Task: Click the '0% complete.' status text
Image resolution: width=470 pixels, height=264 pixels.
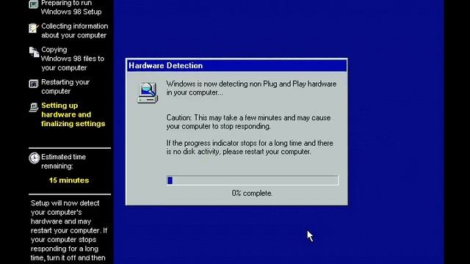Action: pyautogui.click(x=252, y=193)
